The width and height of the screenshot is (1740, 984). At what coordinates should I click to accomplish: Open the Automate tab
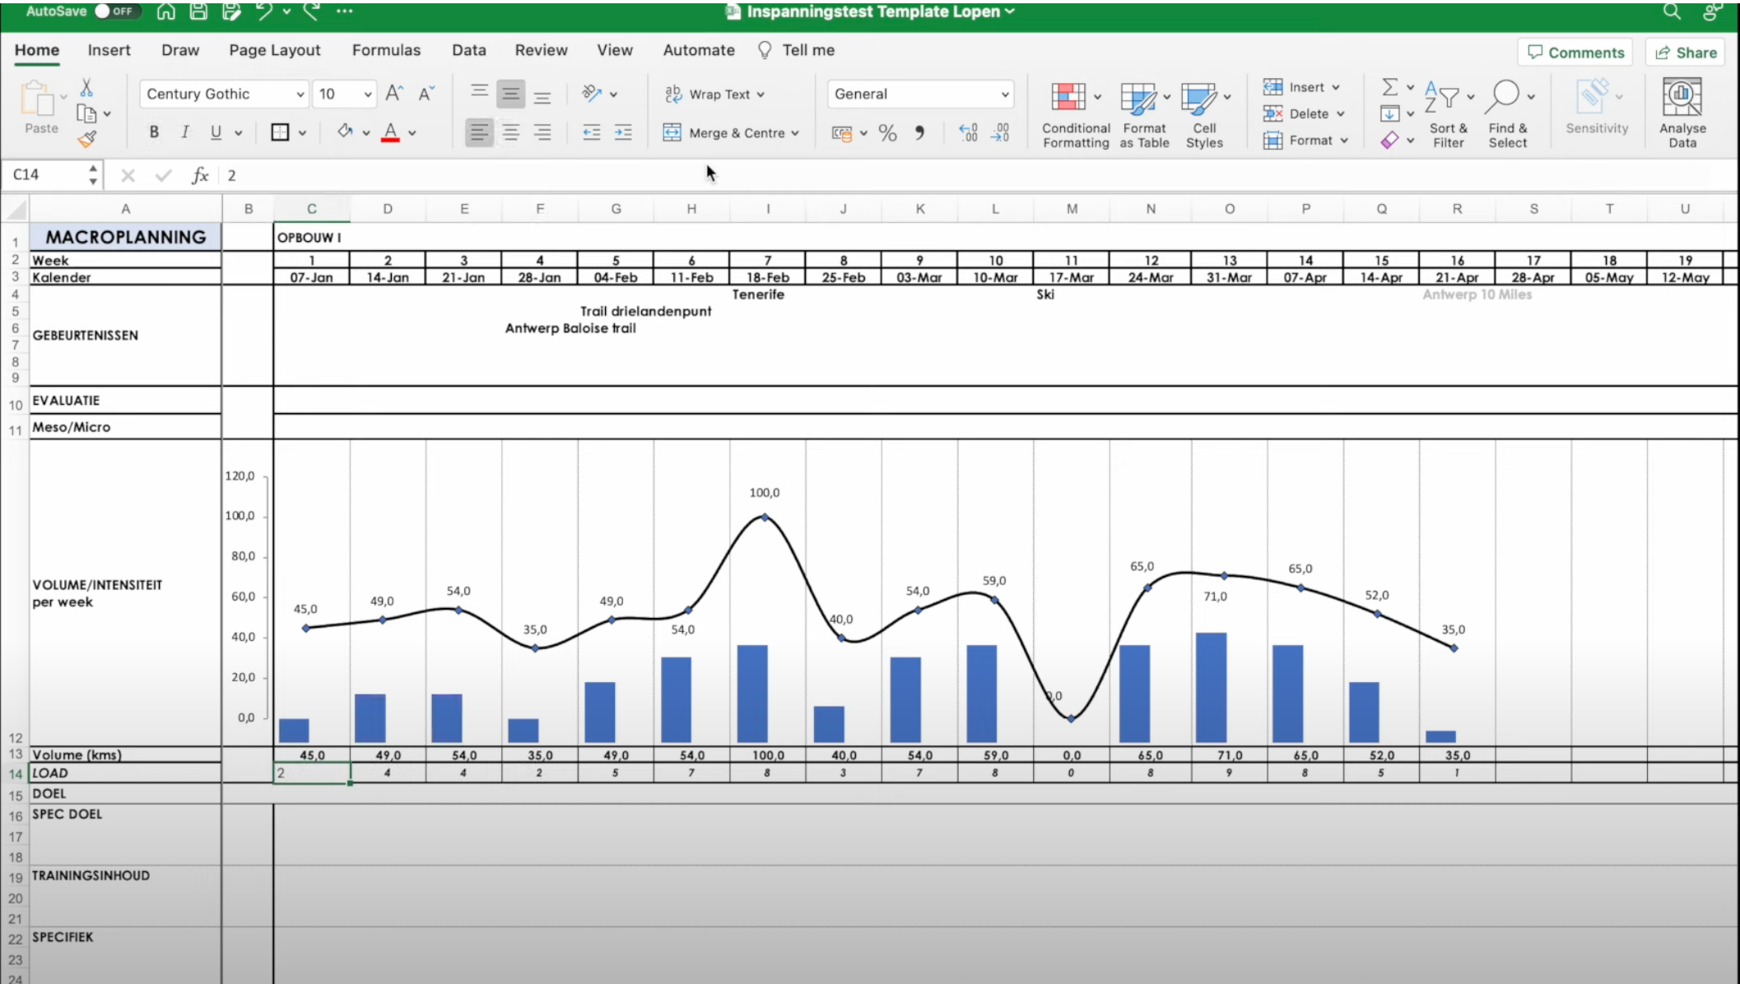click(x=698, y=50)
